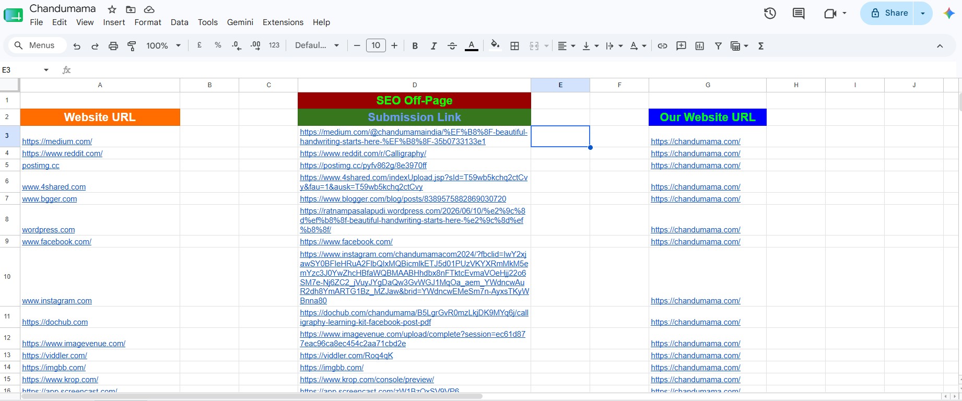Open version history clock icon
962x401 pixels.
pos(770,14)
